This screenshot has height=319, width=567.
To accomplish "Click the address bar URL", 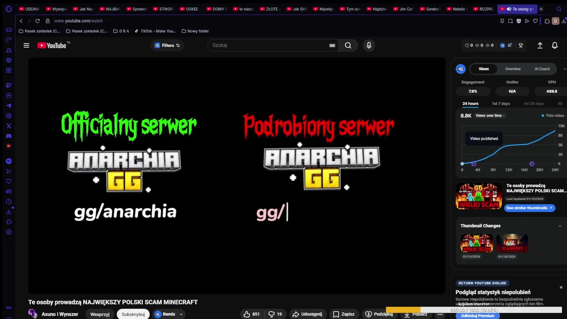I will [78, 21].
